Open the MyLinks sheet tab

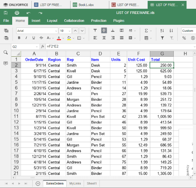coord(75,184)
